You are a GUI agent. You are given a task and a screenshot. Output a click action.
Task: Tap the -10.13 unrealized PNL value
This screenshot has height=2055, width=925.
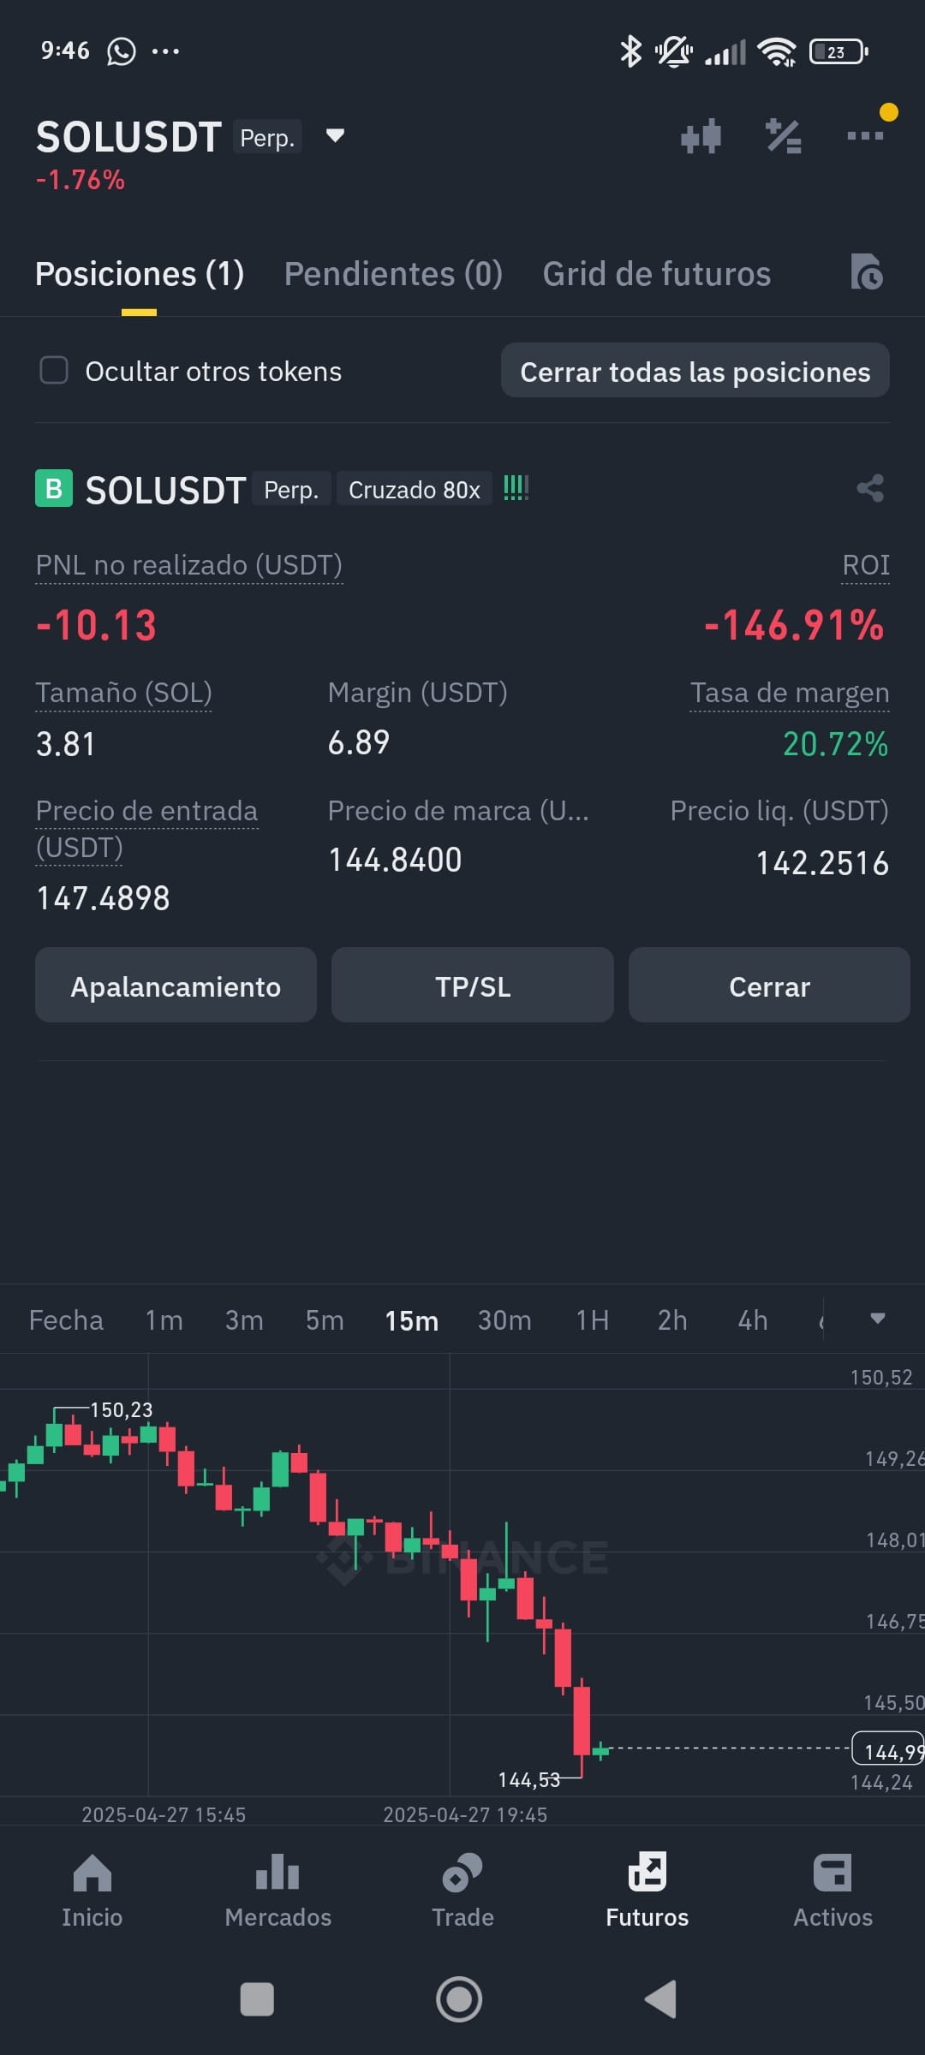(96, 625)
